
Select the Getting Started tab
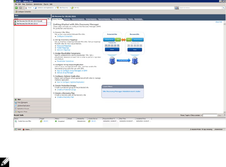coord(57,19)
